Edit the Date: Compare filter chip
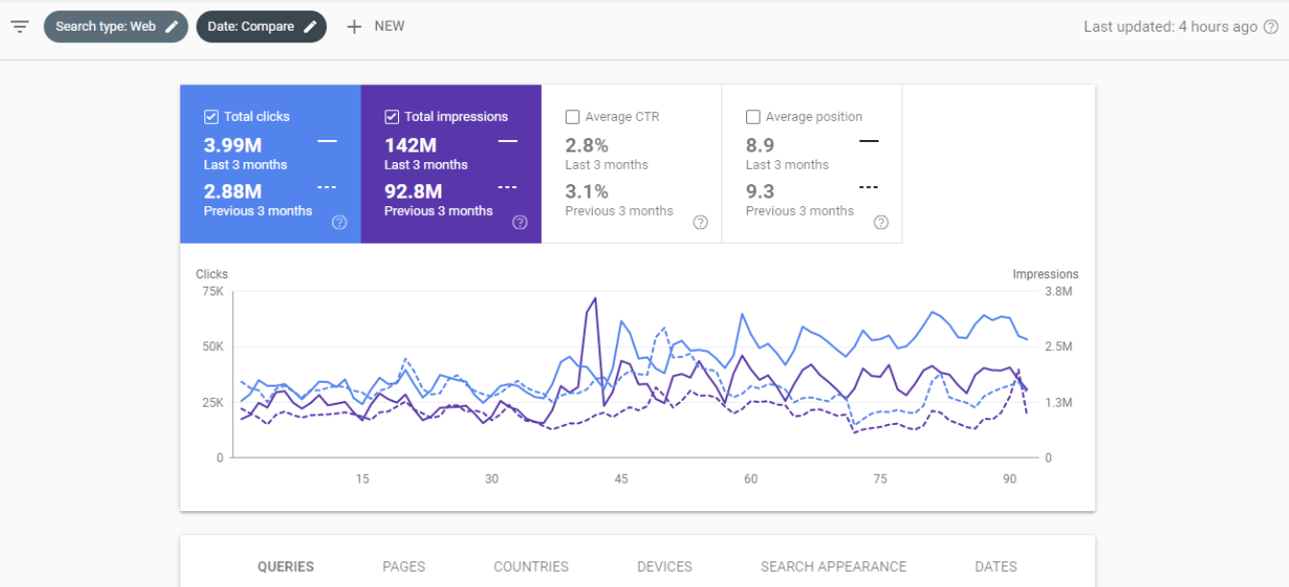This screenshot has width=1289, height=587. pos(262,27)
